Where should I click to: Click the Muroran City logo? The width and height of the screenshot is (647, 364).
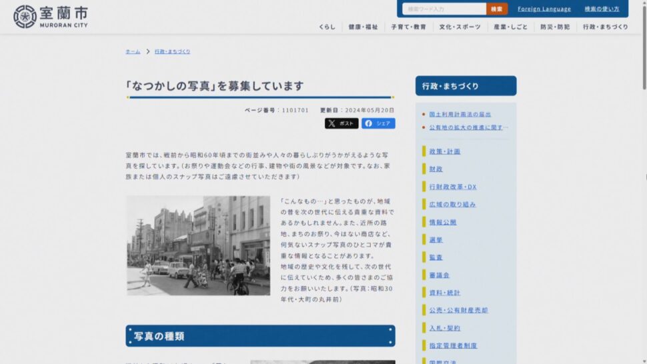click(x=50, y=17)
